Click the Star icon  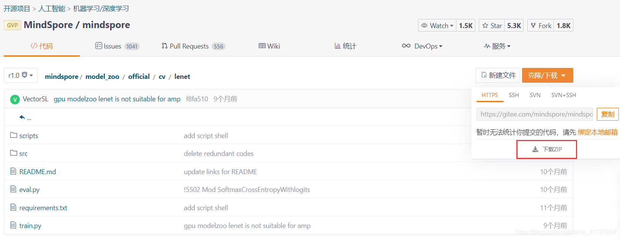[485, 25]
